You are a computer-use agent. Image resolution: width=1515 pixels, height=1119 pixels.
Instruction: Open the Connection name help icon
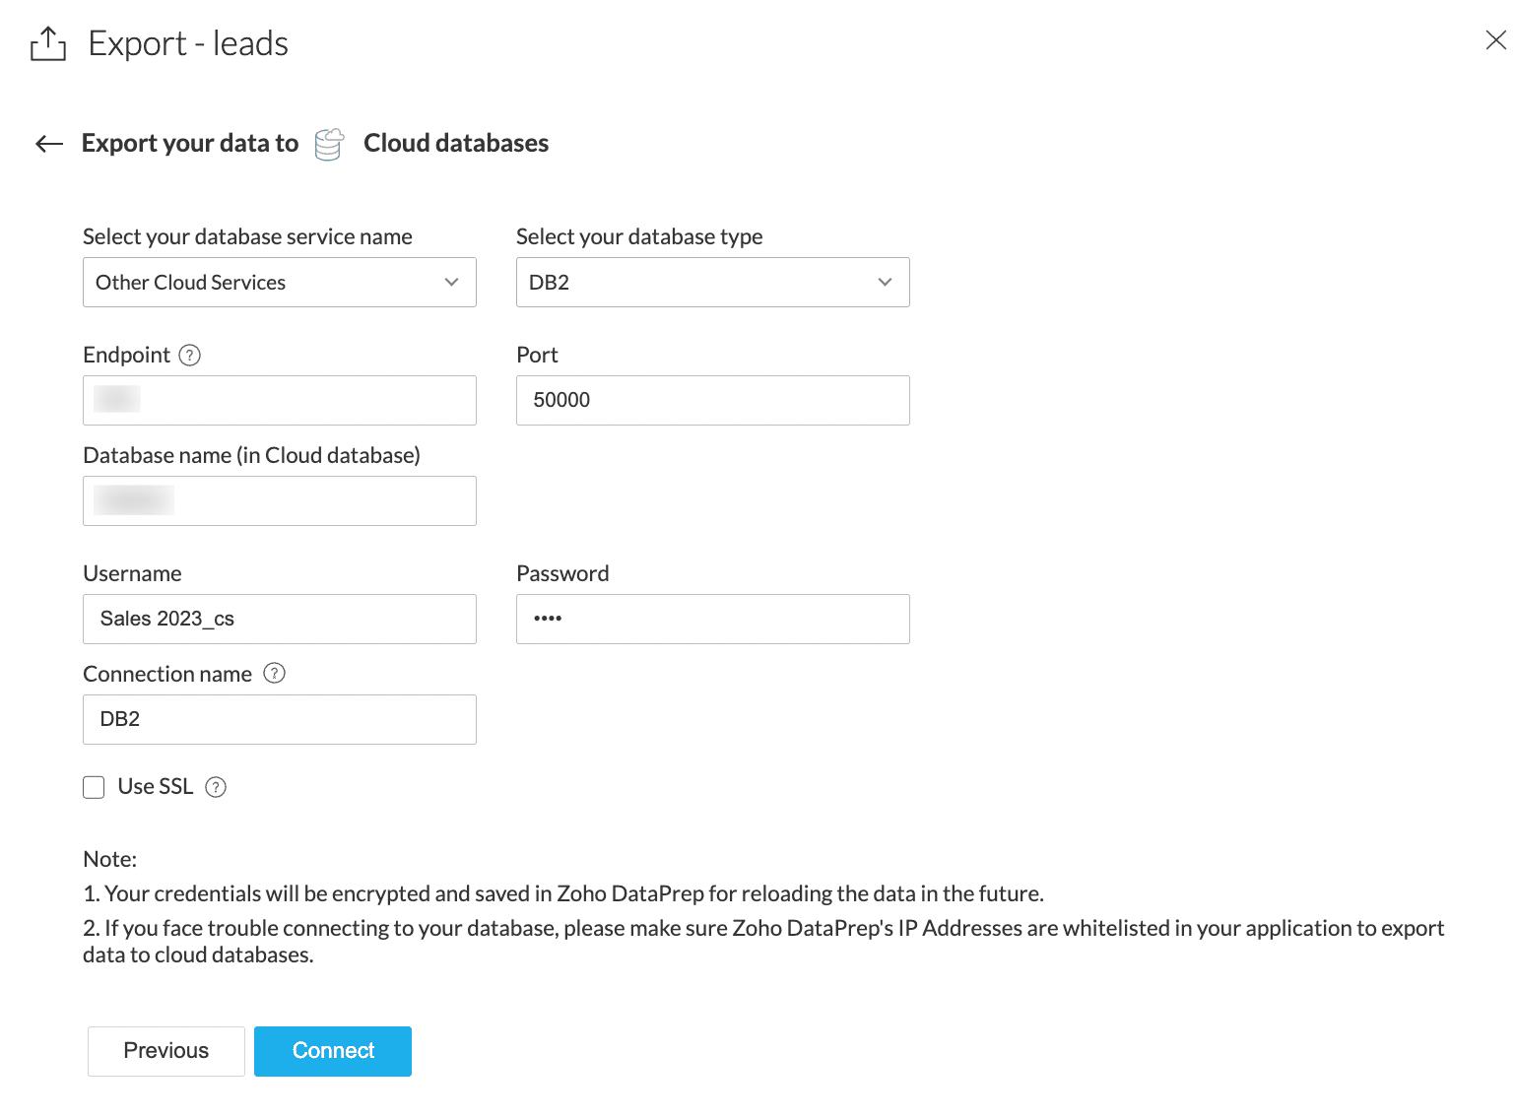click(x=275, y=674)
